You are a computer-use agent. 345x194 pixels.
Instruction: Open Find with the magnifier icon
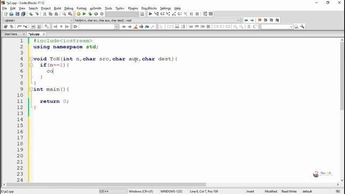(x=64, y=14)
